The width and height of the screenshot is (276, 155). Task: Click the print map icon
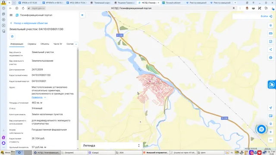point(270,58)
